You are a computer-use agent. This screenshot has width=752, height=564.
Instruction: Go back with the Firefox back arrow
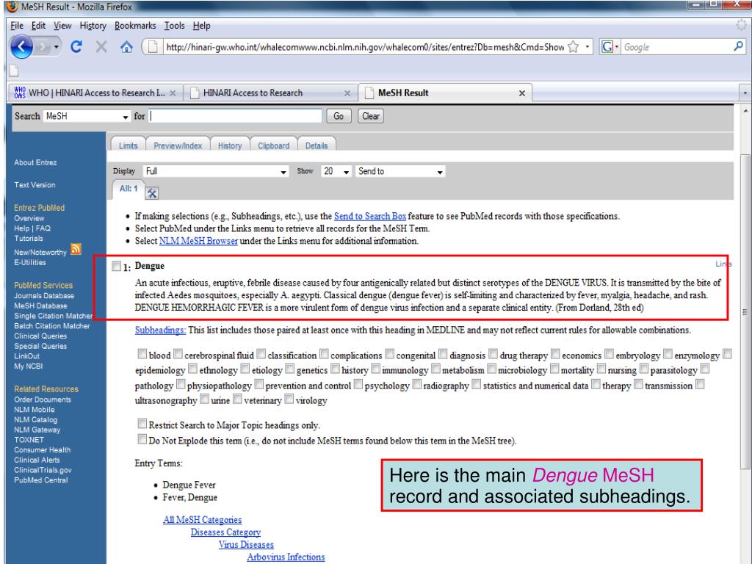click(x=21, y=47)
